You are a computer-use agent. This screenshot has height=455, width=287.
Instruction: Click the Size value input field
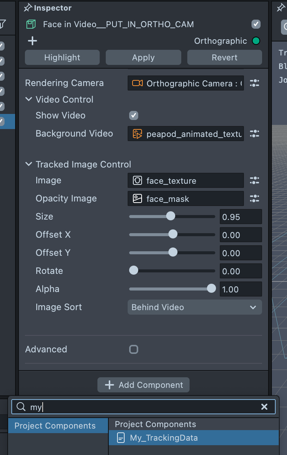coord(241,217)
